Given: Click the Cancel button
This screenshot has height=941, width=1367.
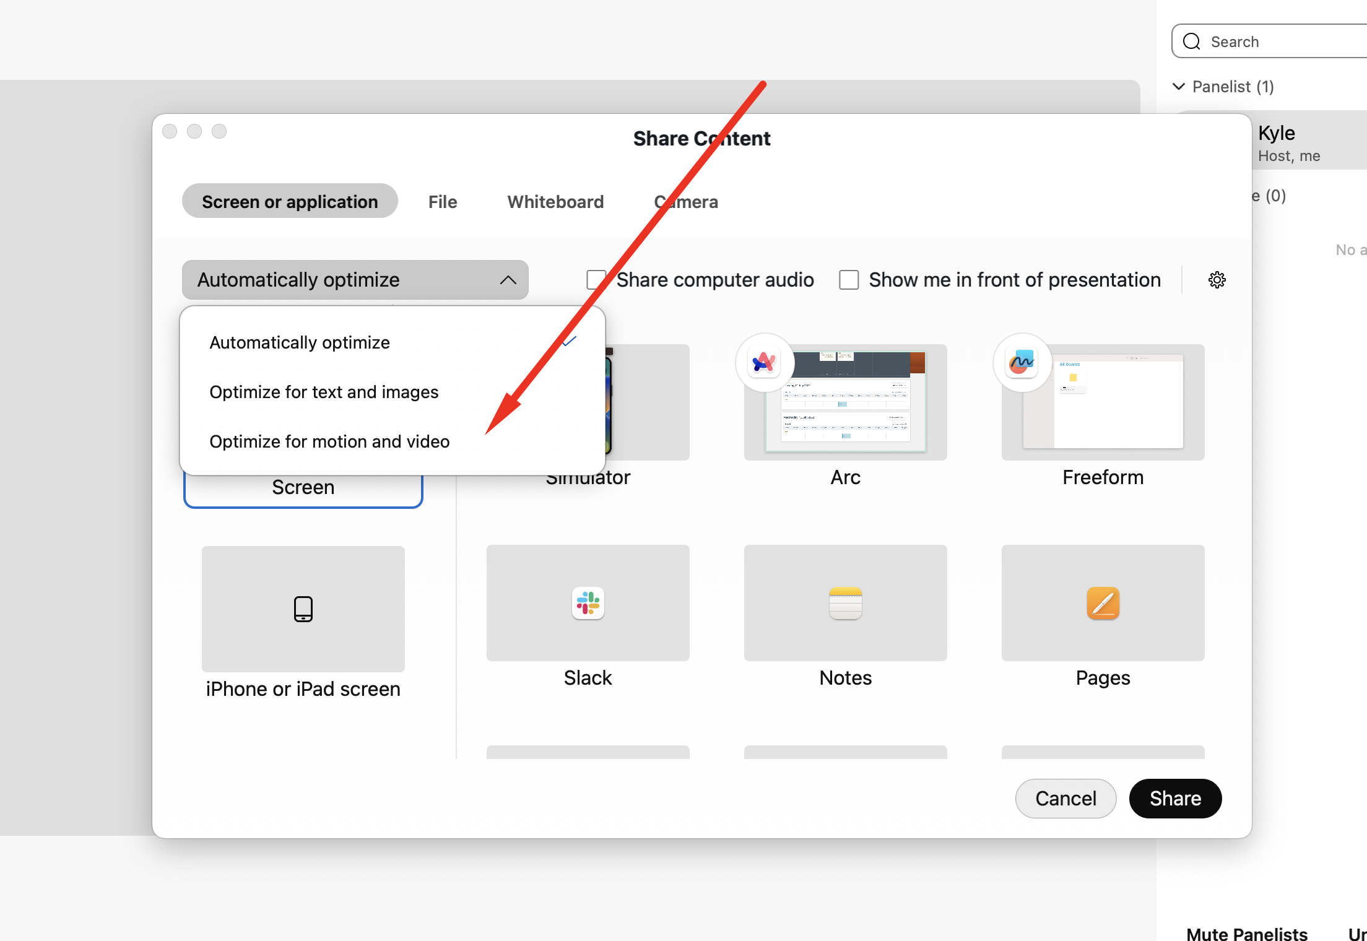Looking at the screenshot, I should pyautogui.click(x=1065, y=798).
